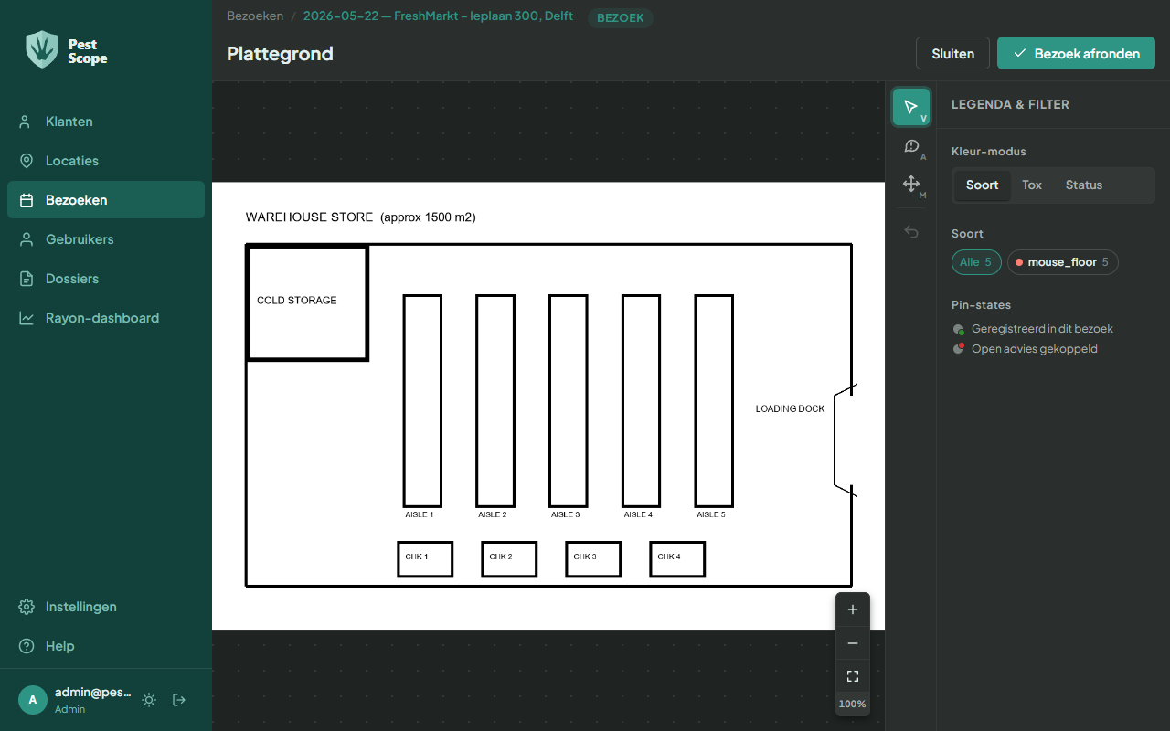Activate the advice comment tool
The height and width of the screenshot is (731, 1170).
911,146
